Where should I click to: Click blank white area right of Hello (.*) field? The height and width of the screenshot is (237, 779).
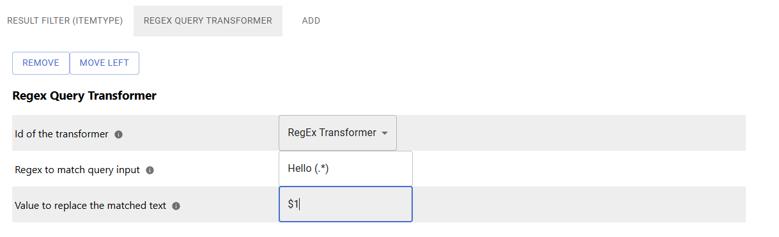[579, 169]
